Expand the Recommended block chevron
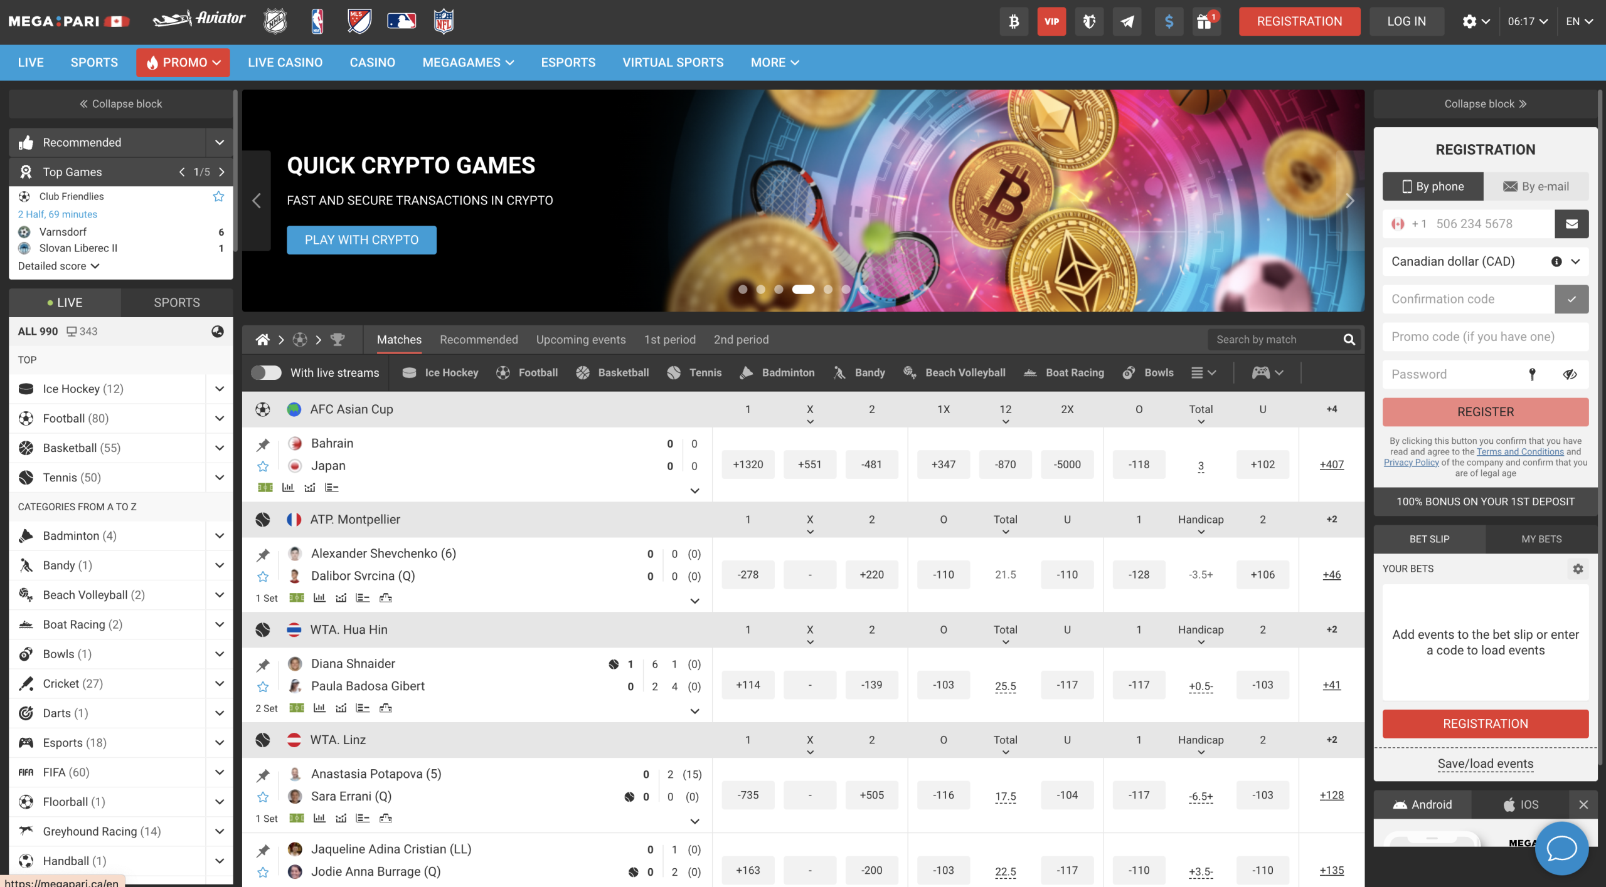The width and height of the screenshot is (1606, 887). (220, 142)
